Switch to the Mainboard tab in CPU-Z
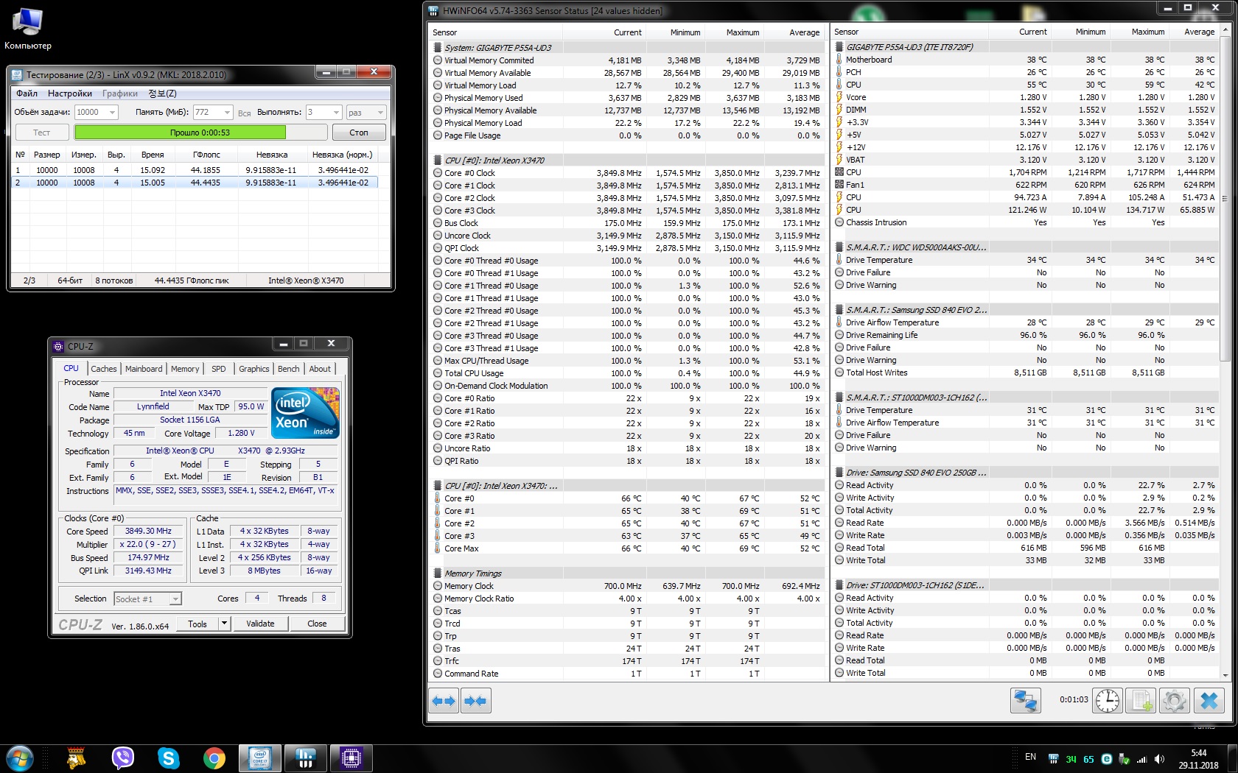The height and width of the screenshot is (773, 1238). (144, 369)
